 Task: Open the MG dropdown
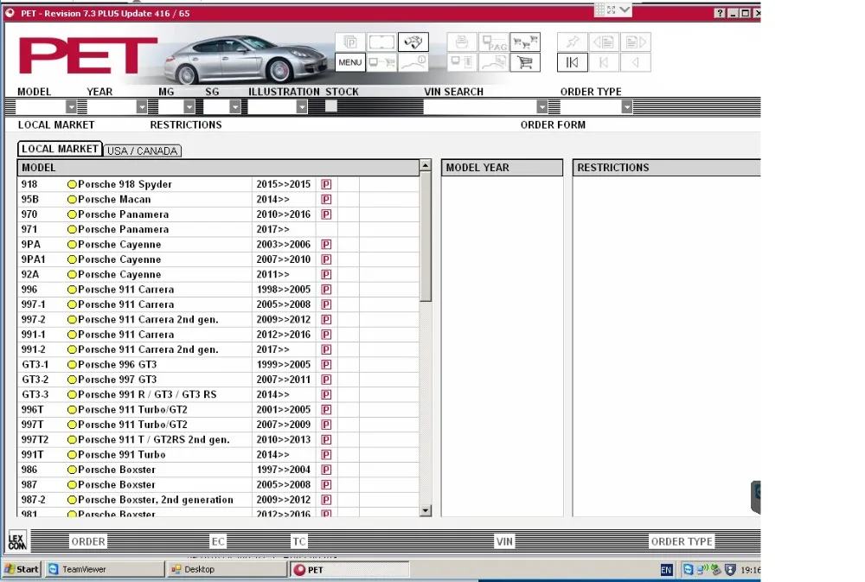pos(189,106)
